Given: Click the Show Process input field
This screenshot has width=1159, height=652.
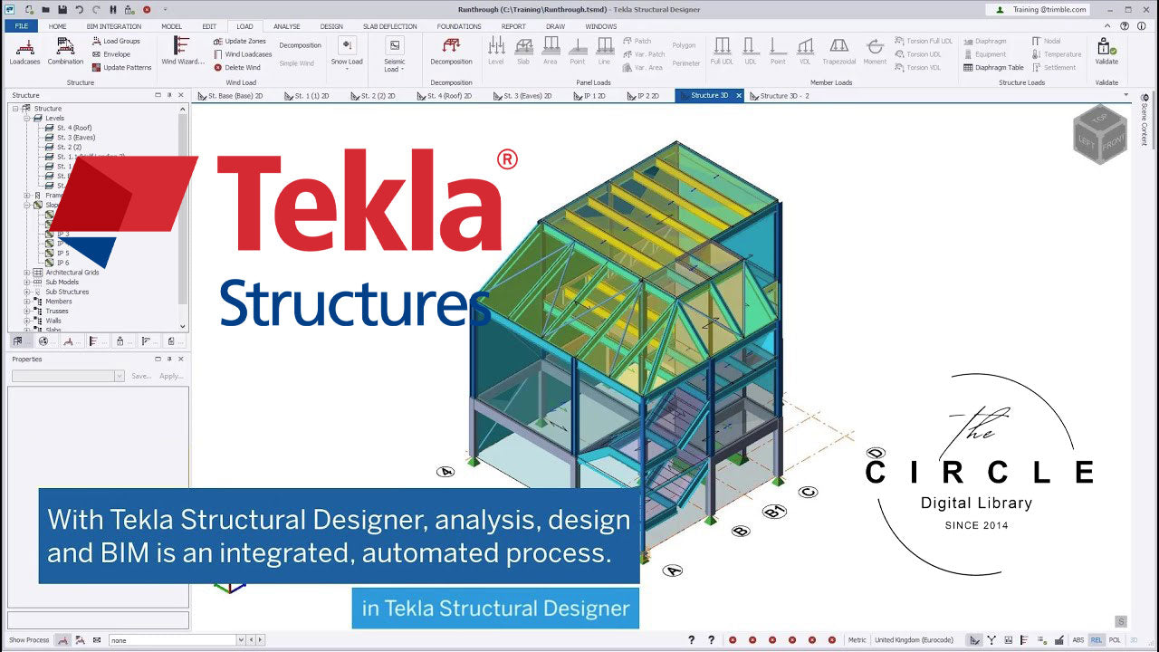Looking at the screenshot, I should (172, 640).
